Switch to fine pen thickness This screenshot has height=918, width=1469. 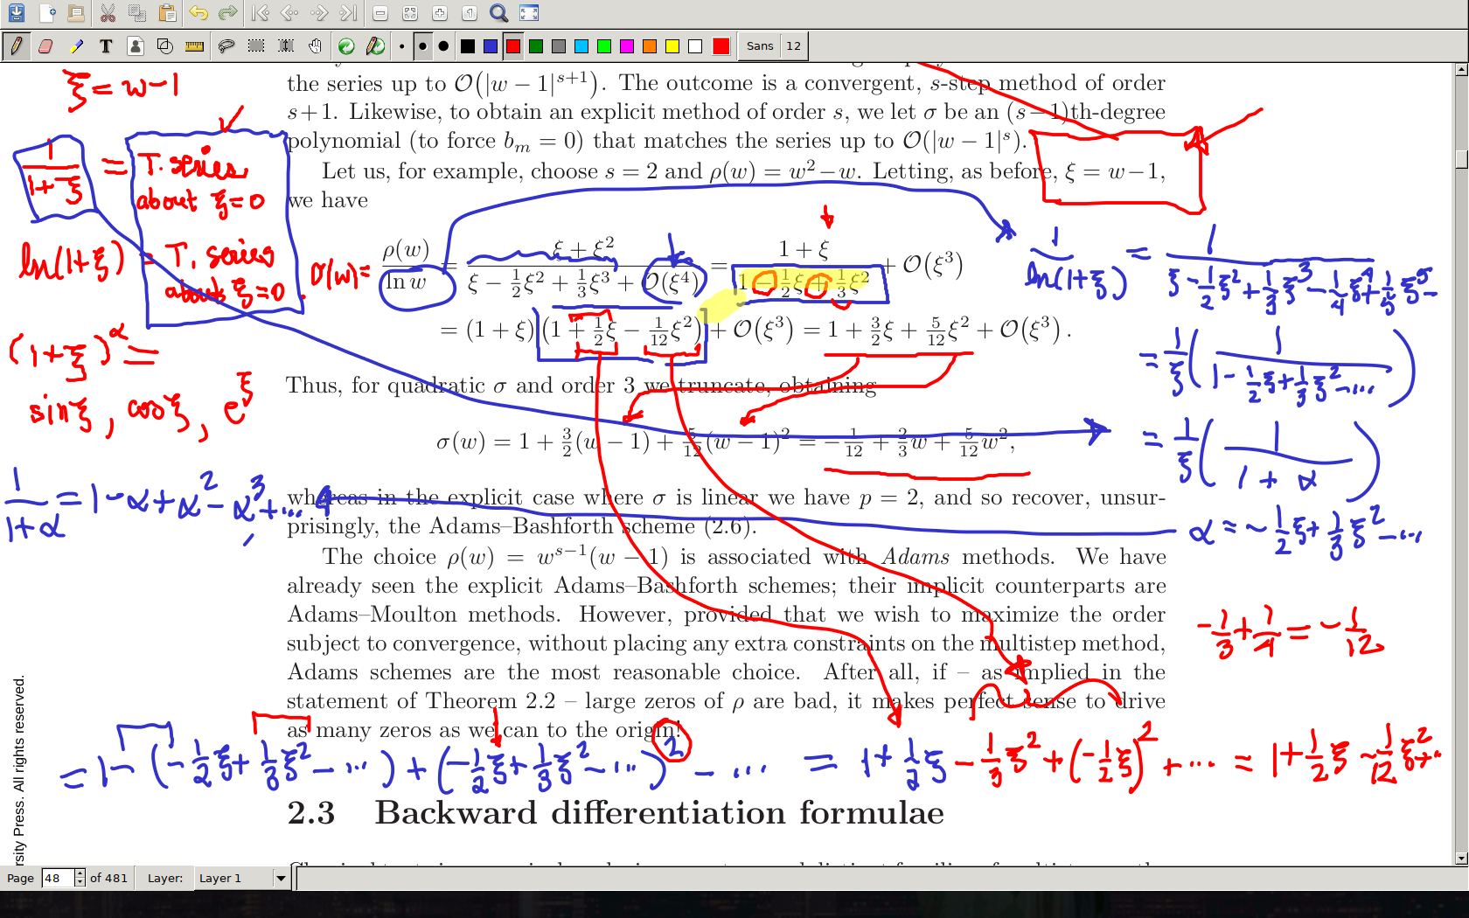click(x=401, y=46)
